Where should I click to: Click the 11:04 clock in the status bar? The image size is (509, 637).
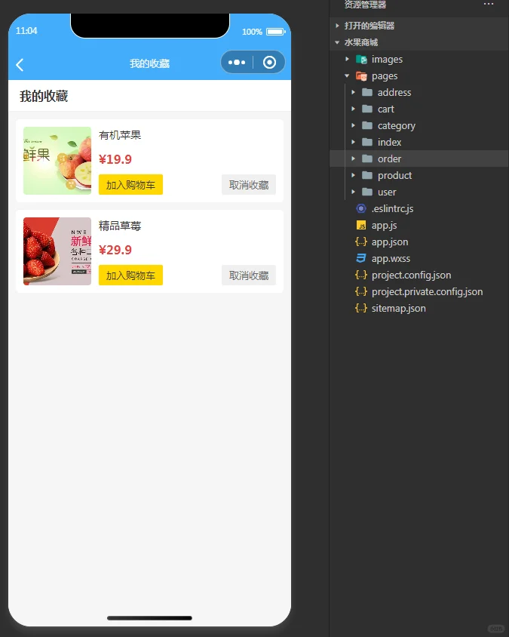pos(26,31)
